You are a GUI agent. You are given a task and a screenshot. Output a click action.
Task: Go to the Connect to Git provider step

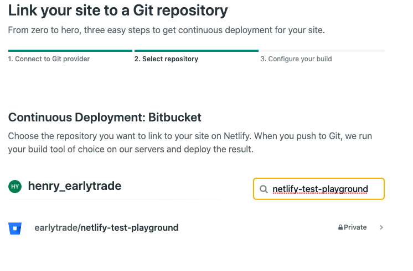pyautogui.click(x=49, y=59)
